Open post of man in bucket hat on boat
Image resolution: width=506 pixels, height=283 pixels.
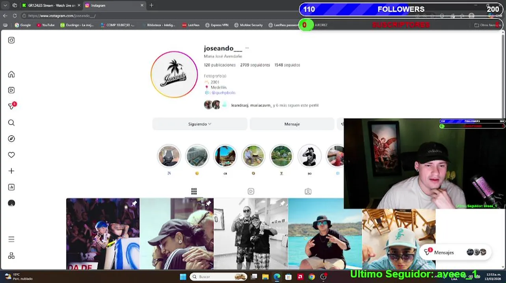click(x=325, y=234)
